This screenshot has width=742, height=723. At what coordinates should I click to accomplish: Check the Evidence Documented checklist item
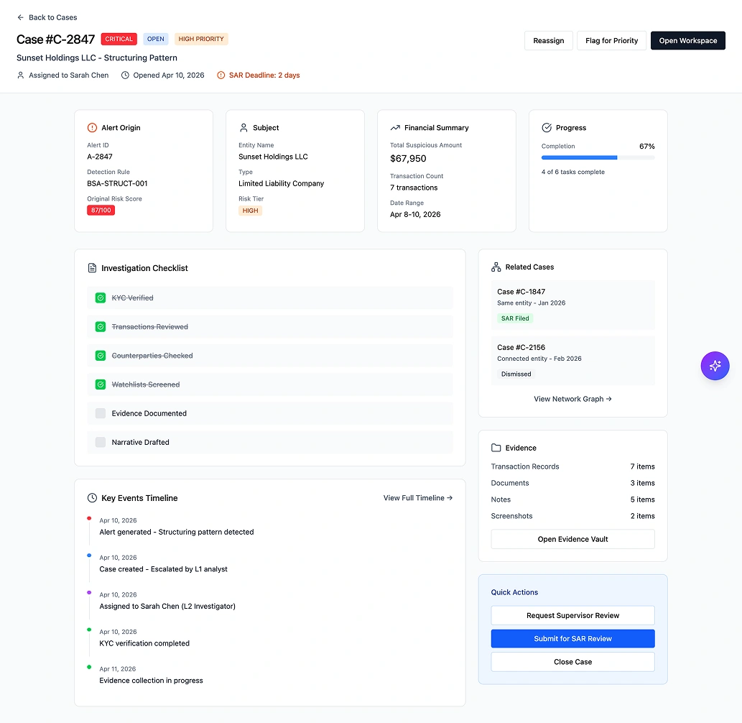point(100,413)
